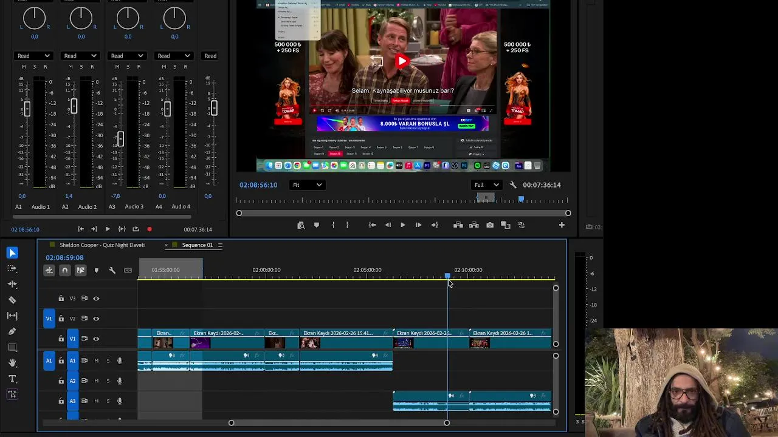Image resolution: width=778 pixels, height=437 pixels.
Task: Click Go to In point in Program Monitor
Action: click(x=373, y=225)
